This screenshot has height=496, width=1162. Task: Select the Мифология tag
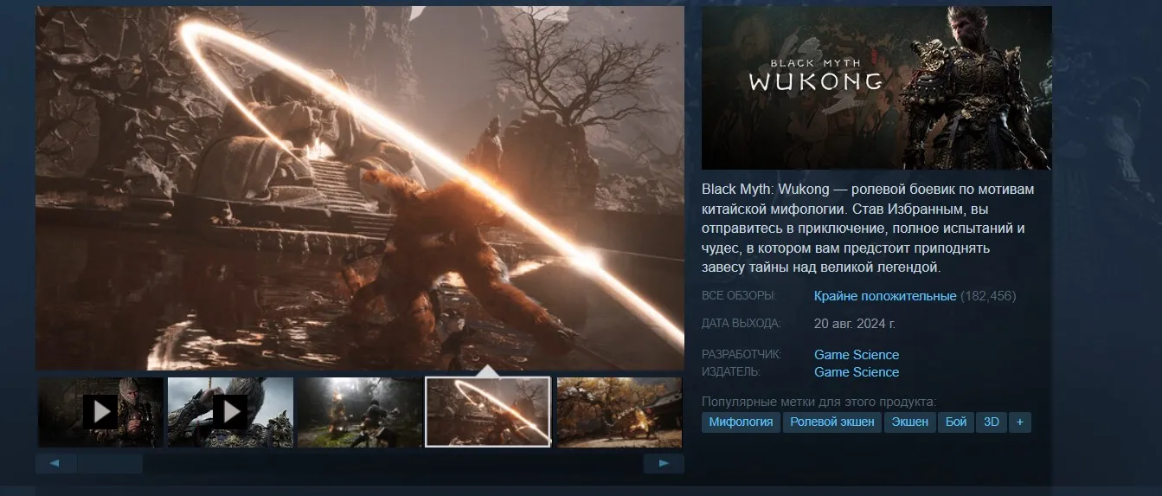coord(741,422)
